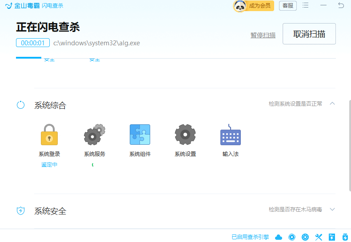Click the 输入法 keyboard icon
The image size is (351, 242).
[x=231, y=135]
